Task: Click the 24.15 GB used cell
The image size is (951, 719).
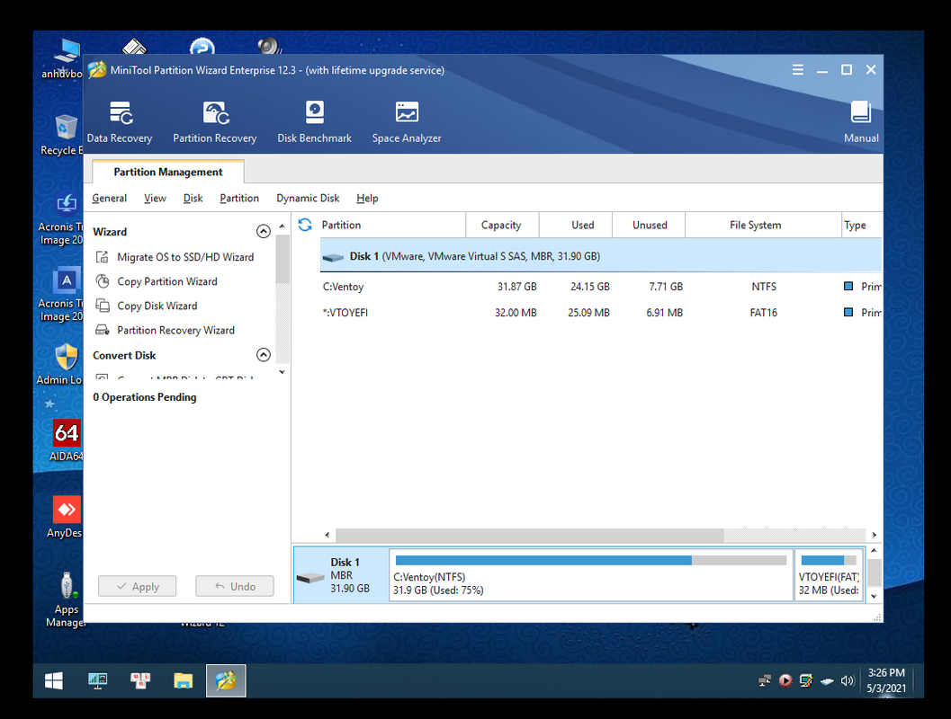Action: point(589,287)
